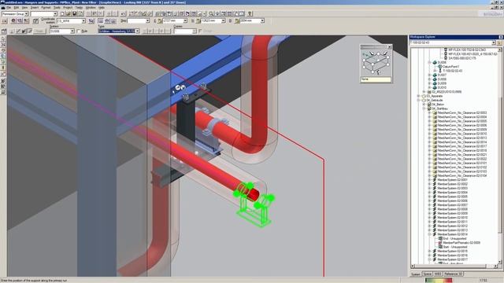Select the MemberPartPrismatic-02-0009 item
Viewport: 504px width, 283px height.
(x=461, y=243)
